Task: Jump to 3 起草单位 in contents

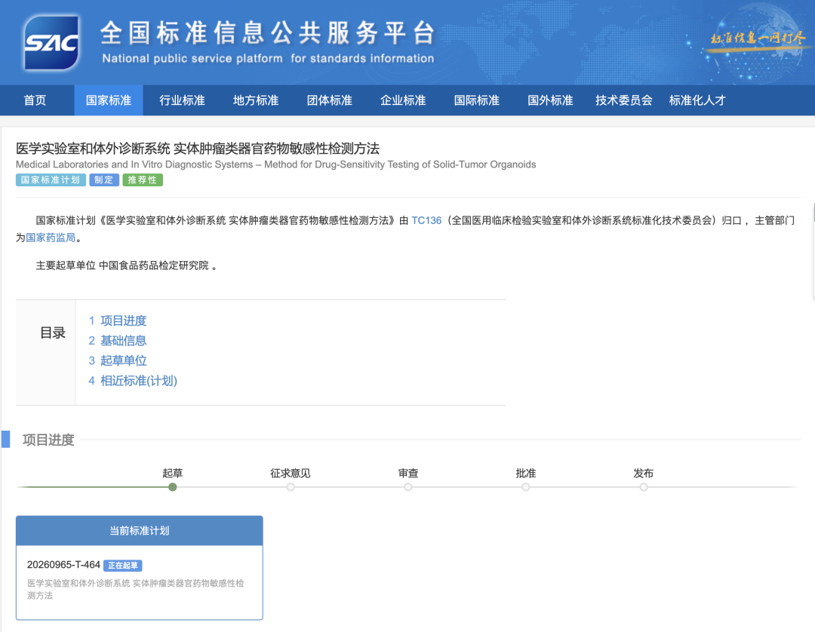Action: pos(118,360)
